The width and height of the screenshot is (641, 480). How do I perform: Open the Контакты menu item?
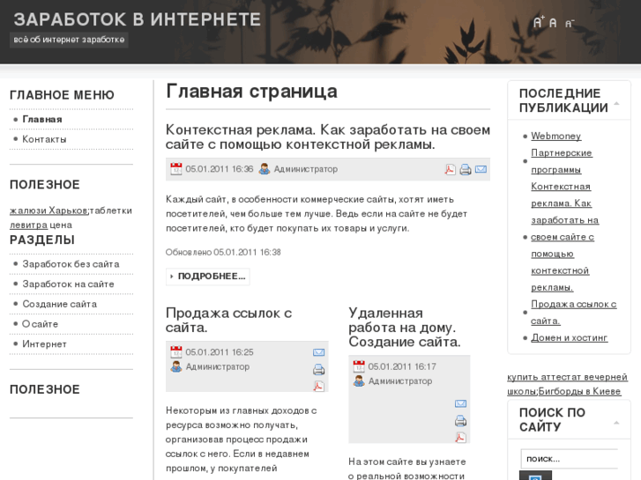[x=44, y=139]
